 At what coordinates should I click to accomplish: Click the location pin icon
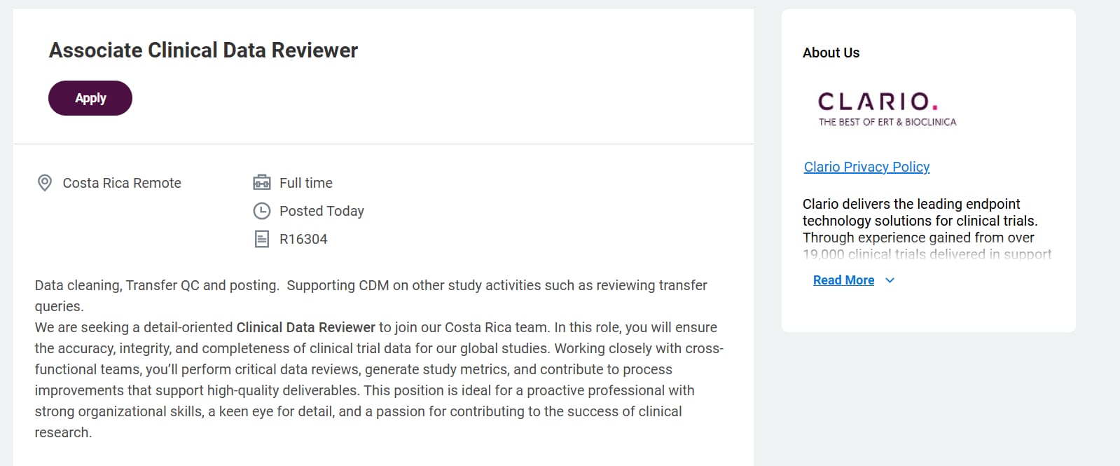coord(45,183)
